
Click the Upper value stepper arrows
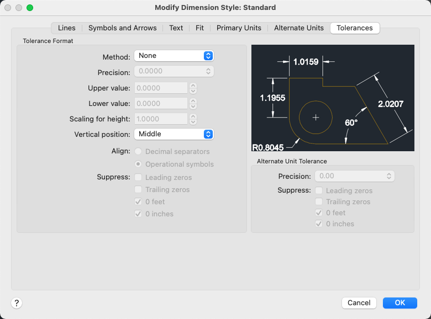pyautogui.click(x=193, y=88)
